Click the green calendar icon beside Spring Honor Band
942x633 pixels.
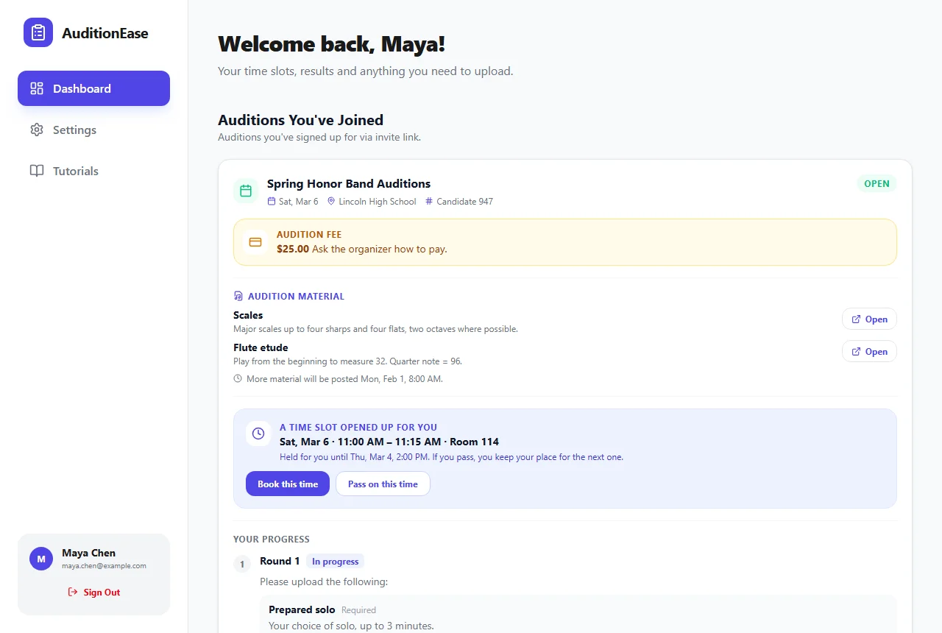(x=246, y=191)
